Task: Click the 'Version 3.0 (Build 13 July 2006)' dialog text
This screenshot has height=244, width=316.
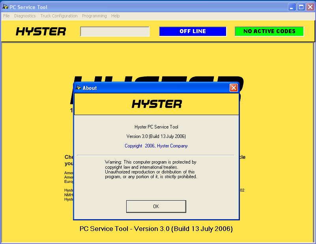Action: 156,136
